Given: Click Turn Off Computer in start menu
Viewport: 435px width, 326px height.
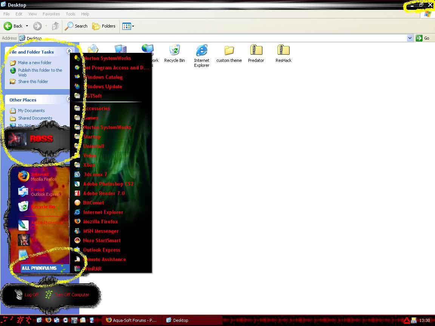Looking at the screenshot, I should pos(67,295).
